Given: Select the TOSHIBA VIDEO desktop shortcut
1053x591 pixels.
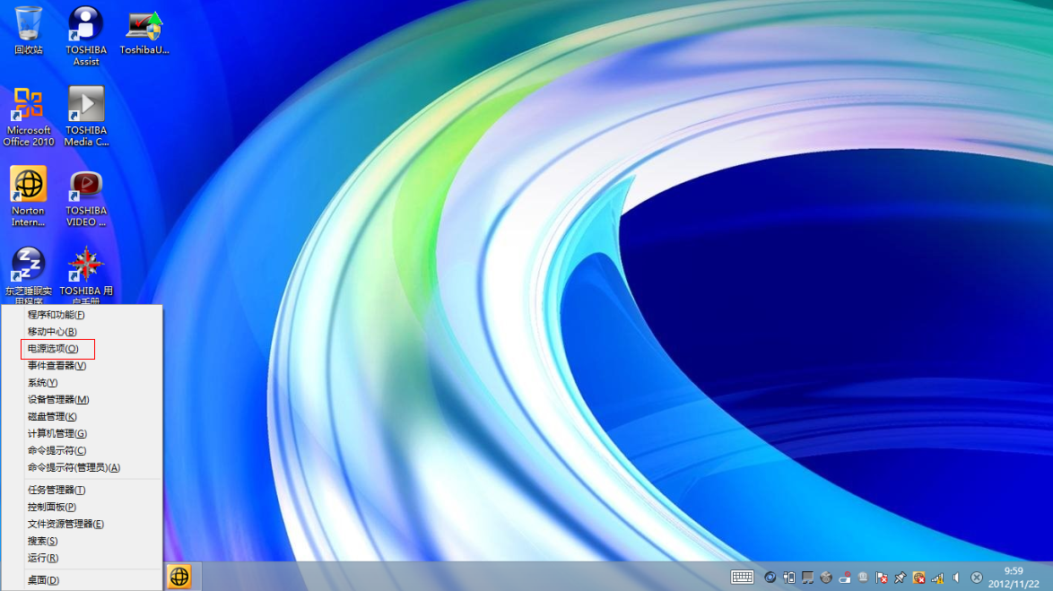Looking at the screenshot, I should point(86,196).
